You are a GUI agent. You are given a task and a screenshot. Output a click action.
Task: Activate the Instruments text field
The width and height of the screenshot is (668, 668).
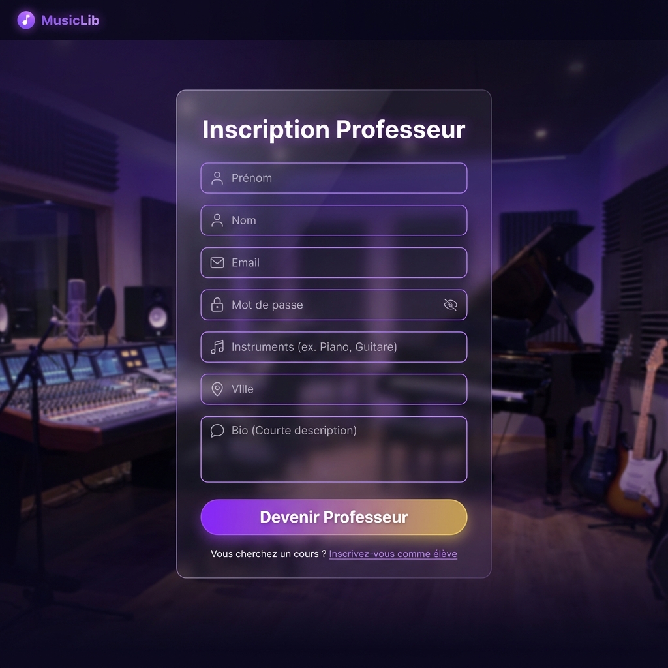(x=333, y=347)
